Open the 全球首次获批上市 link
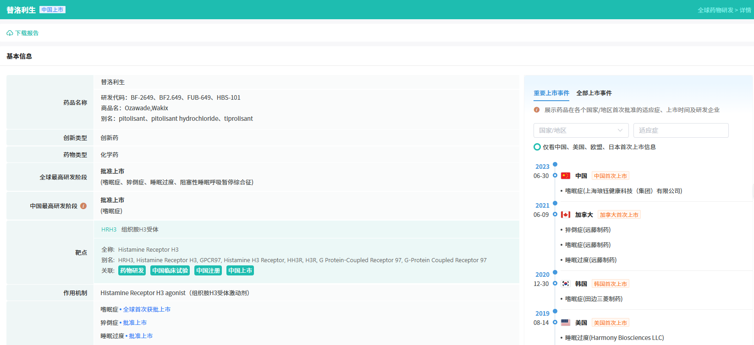The image size is (754, 345). coord(147,309)
